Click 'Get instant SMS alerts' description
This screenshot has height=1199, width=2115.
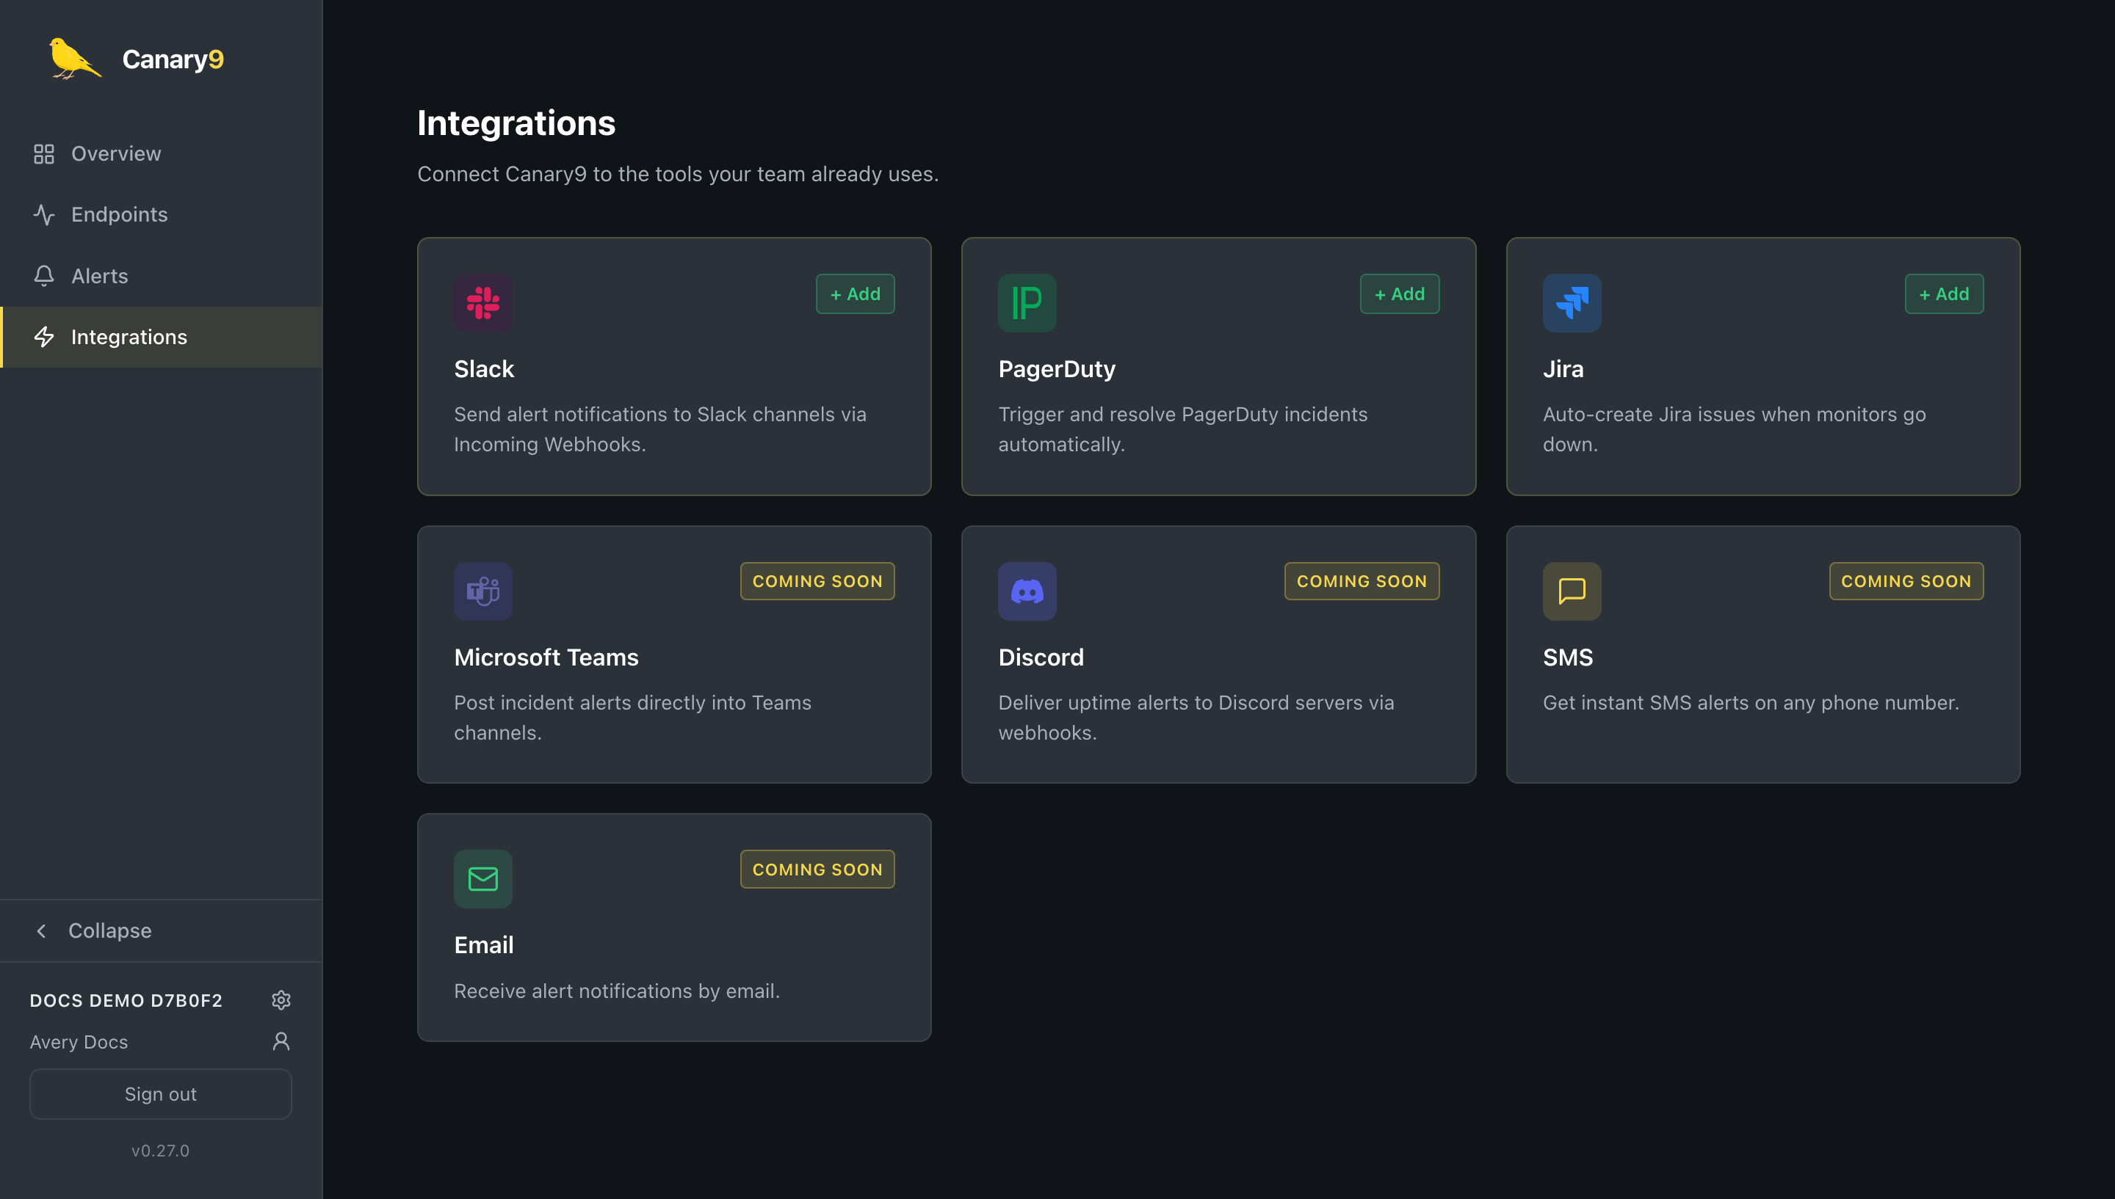click(1750, 702)
